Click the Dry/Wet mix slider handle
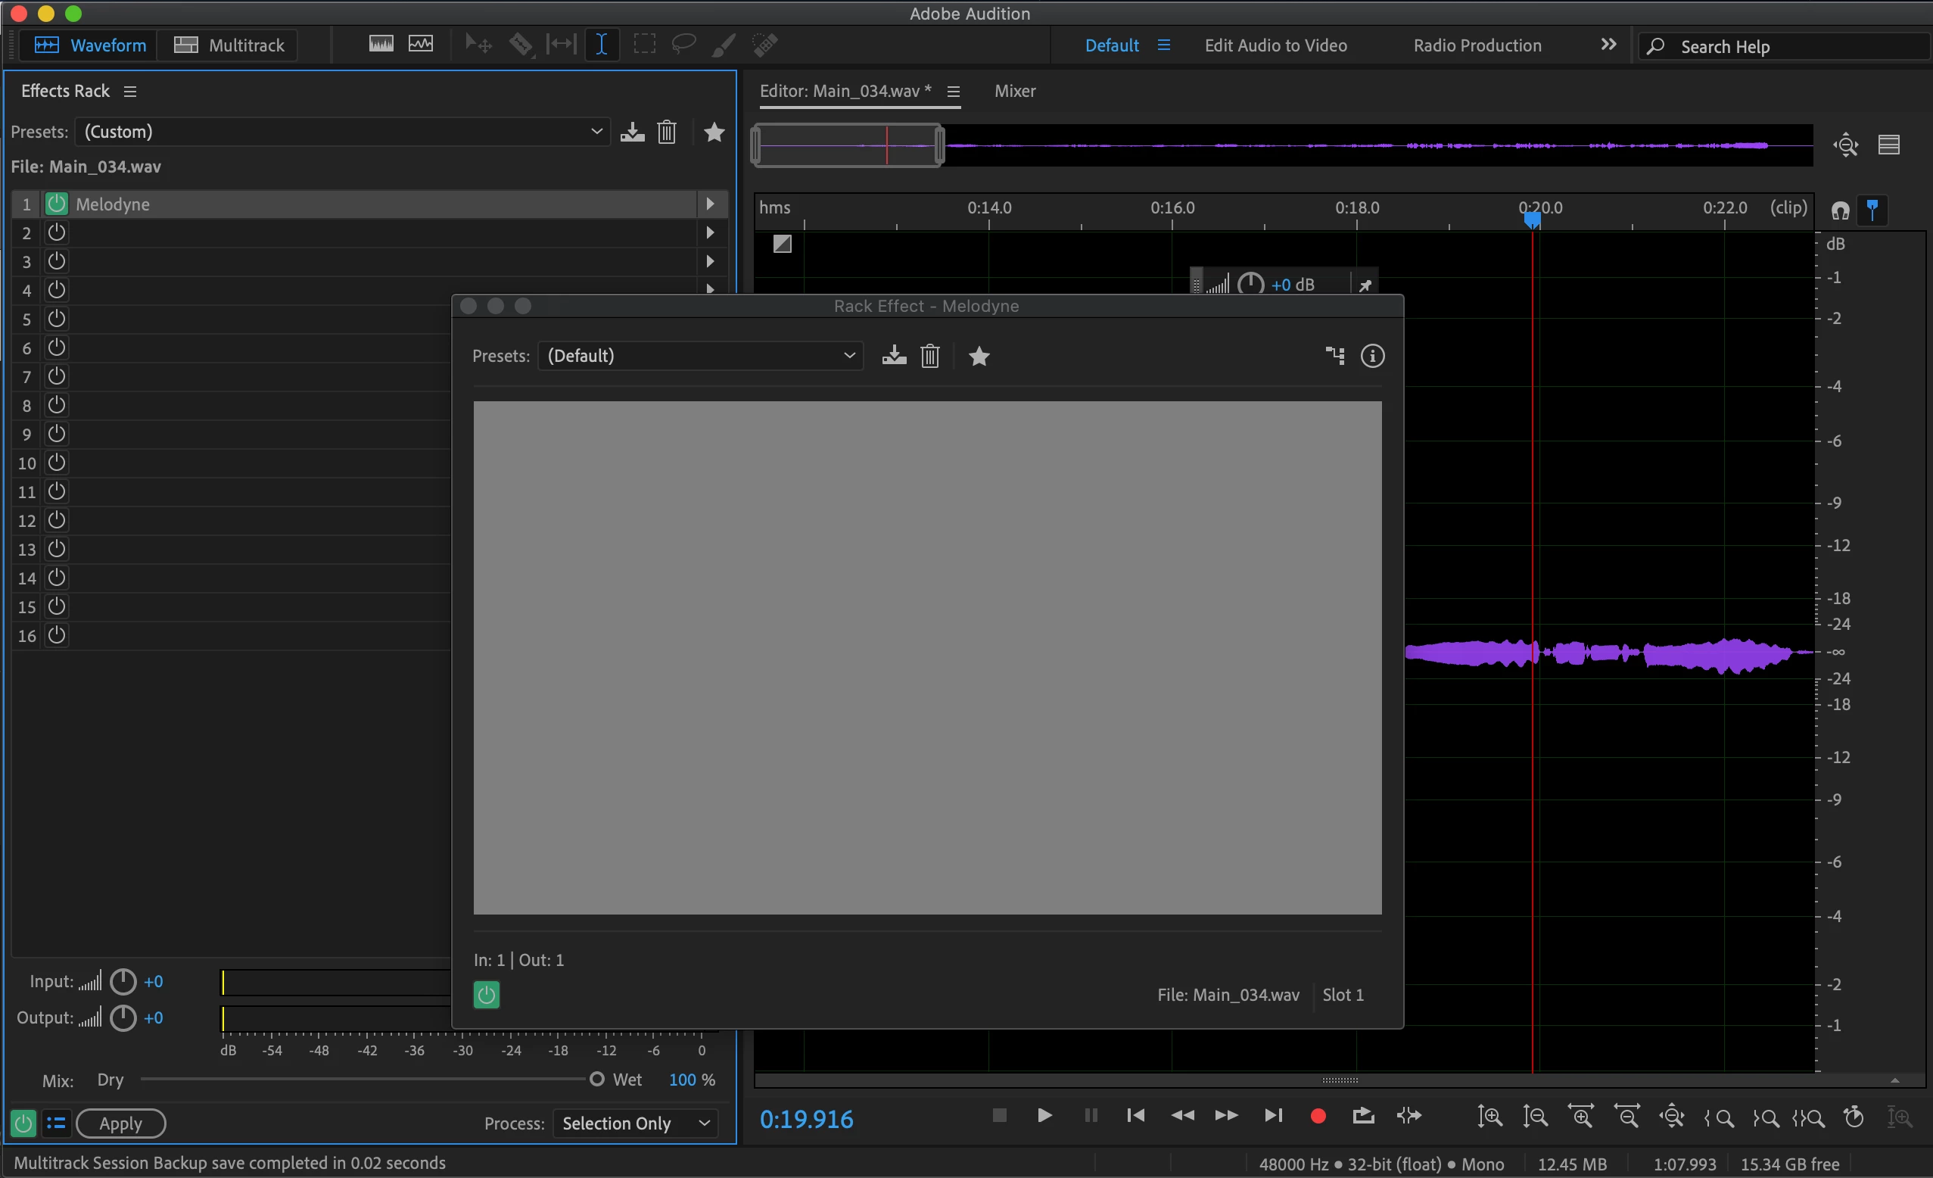 tap(596, 1079)
